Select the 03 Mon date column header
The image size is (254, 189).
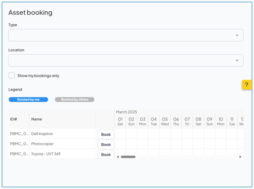(x=143, y=122)
